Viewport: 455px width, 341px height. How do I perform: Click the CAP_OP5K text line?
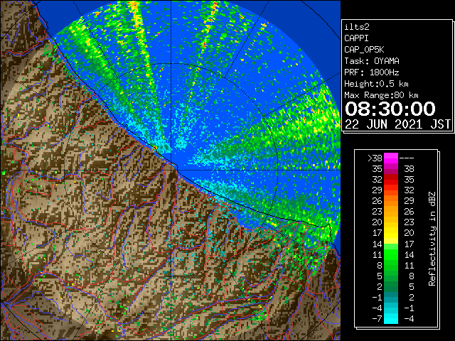[x=364, y=50]
